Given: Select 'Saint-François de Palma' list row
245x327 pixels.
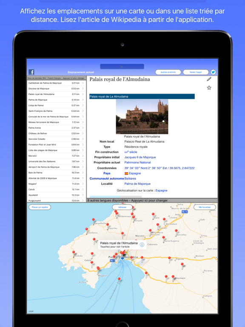Looking at the screenshot, I should tap(57, 111).
